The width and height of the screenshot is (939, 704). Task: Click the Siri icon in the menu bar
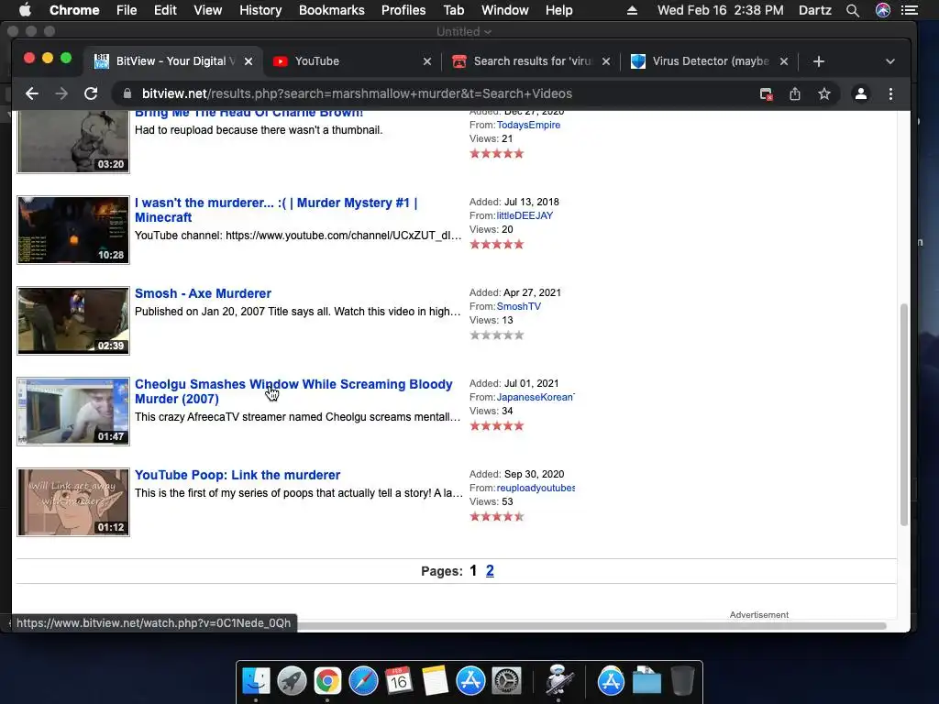(883, 10)
